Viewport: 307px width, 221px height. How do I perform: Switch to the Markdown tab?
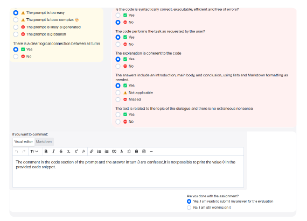coord(44,141)
